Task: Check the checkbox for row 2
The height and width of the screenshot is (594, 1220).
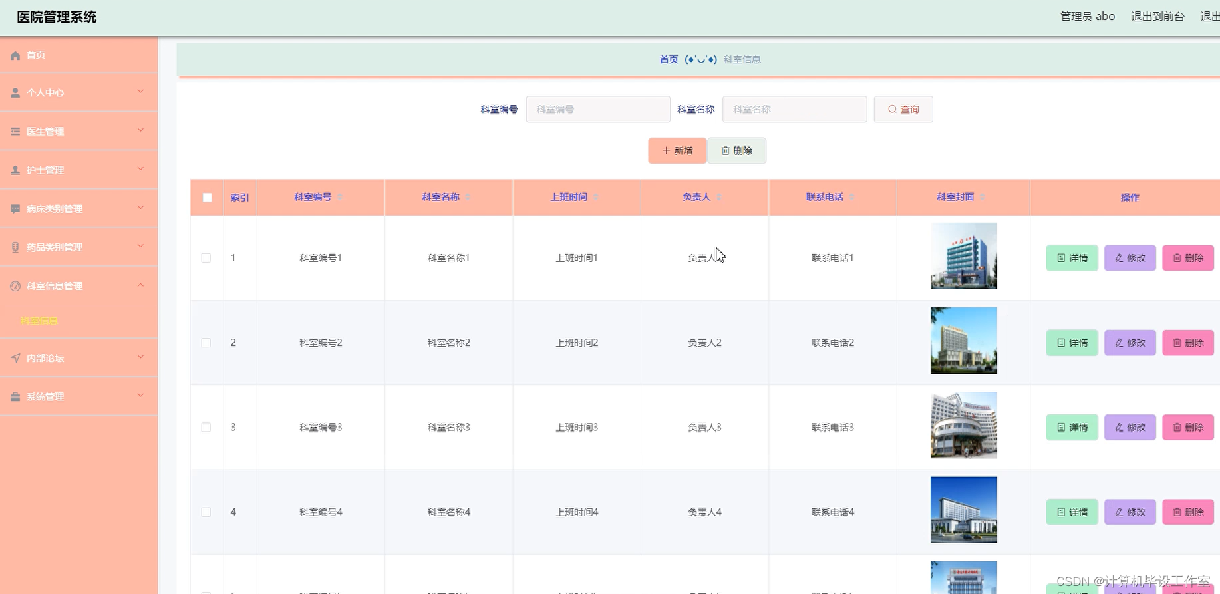Action: pyautogui.click(x=206, y=343)
